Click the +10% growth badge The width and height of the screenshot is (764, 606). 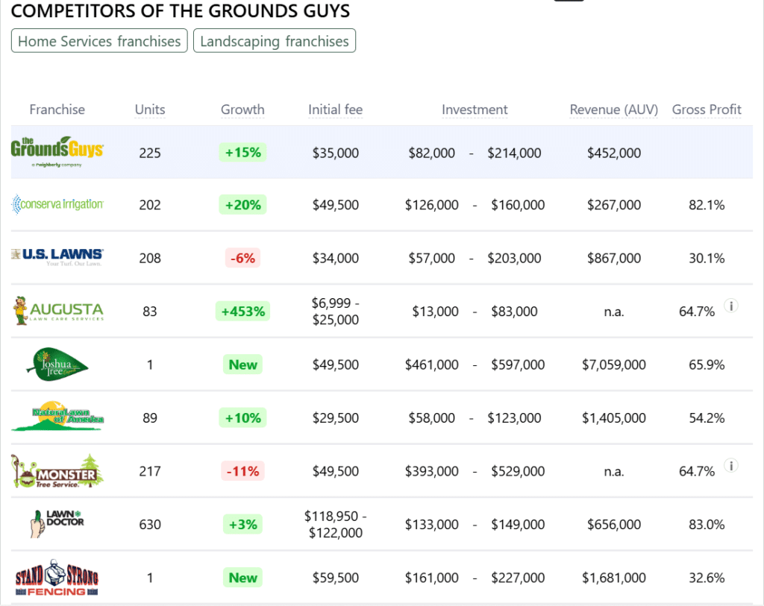242,417
